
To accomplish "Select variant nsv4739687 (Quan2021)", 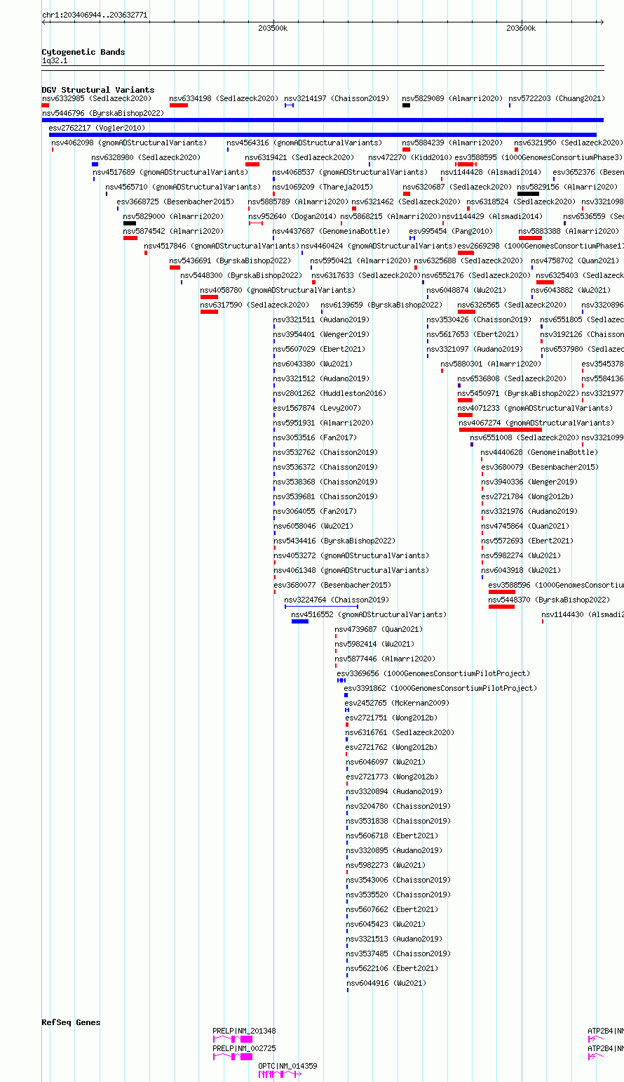I will click(379, 629).
